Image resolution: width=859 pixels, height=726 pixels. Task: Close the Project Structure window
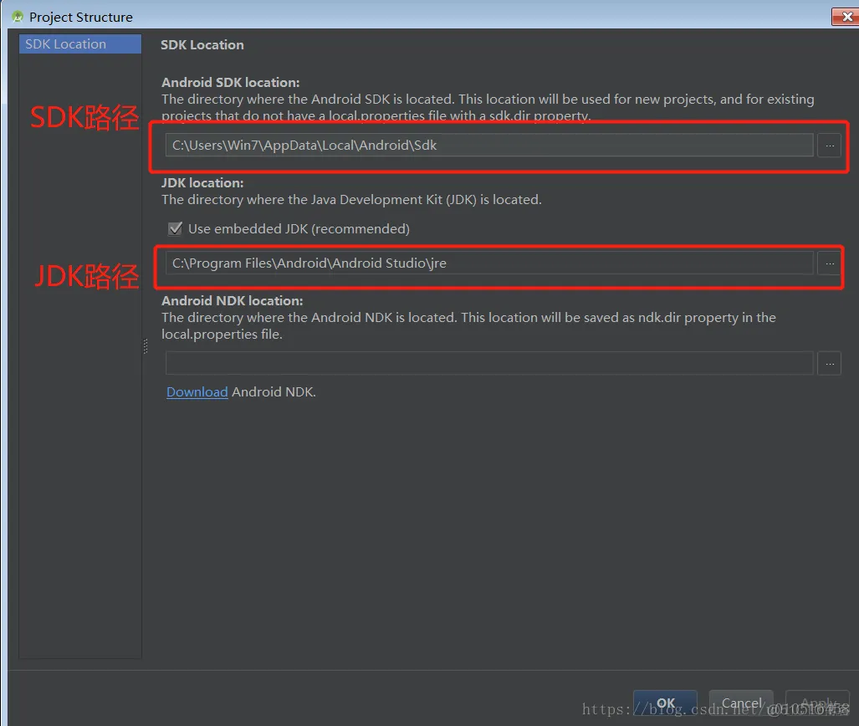point(846,17)
